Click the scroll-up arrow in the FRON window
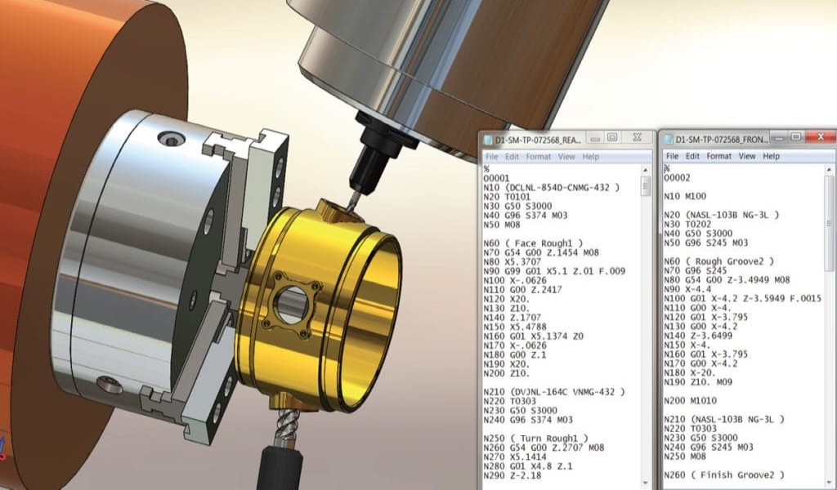Image resolution: width=837 pixels, height=490 pixels. click(829, 169)
